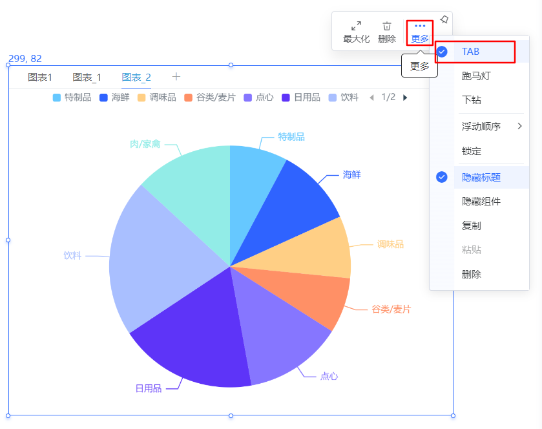Choose 复制 from the menu

(472, 225)
